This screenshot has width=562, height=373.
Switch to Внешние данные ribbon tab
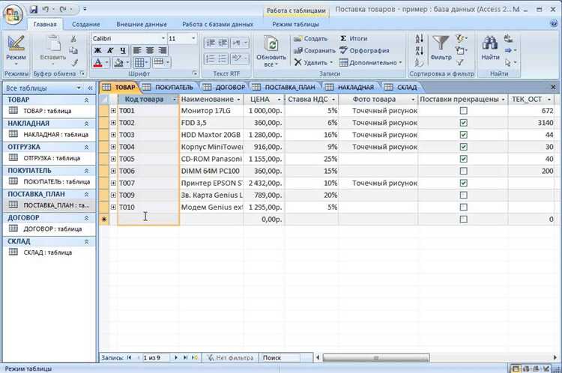coord(142,25)
